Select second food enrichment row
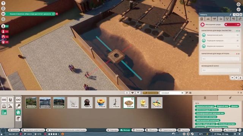243x136 pixels. 221,41
